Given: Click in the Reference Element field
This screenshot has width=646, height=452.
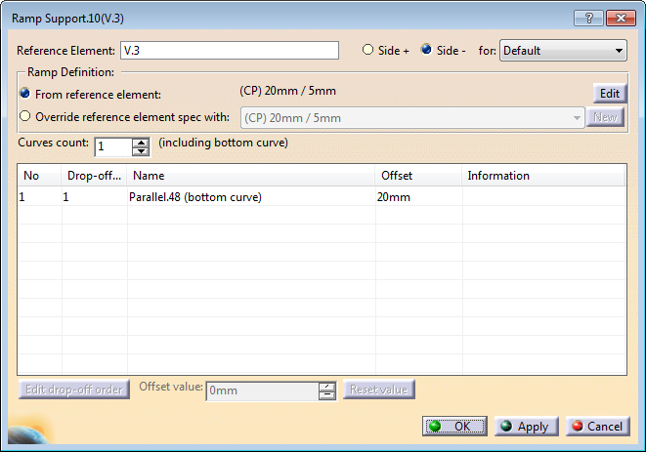Looking at the screenshot, I should [228, 51].
